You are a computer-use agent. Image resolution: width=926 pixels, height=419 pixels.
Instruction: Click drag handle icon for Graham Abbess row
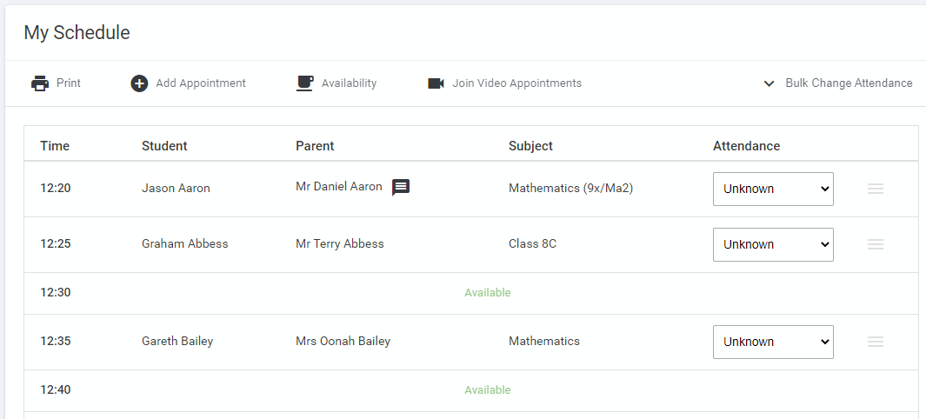876,244
